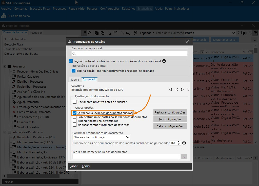Click Restaurar configurações button
This screenshot has width=259, height=186.
point(170,112)
